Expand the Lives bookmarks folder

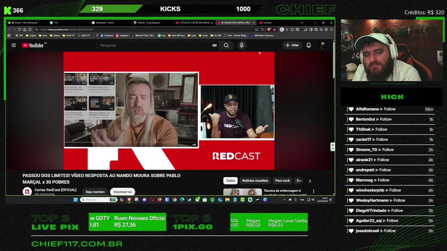43,36
